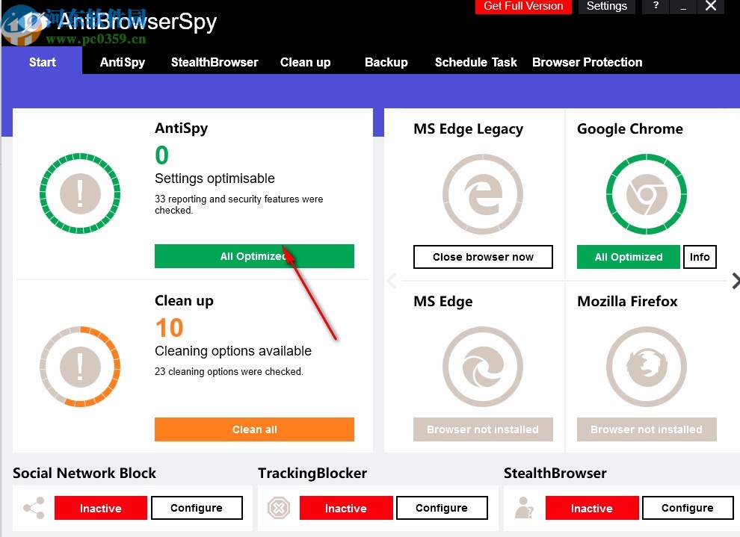Select the Mozilla Firefox browser icon
The height and width of the screenshot is (537, 740).
(x=646, y=367)
